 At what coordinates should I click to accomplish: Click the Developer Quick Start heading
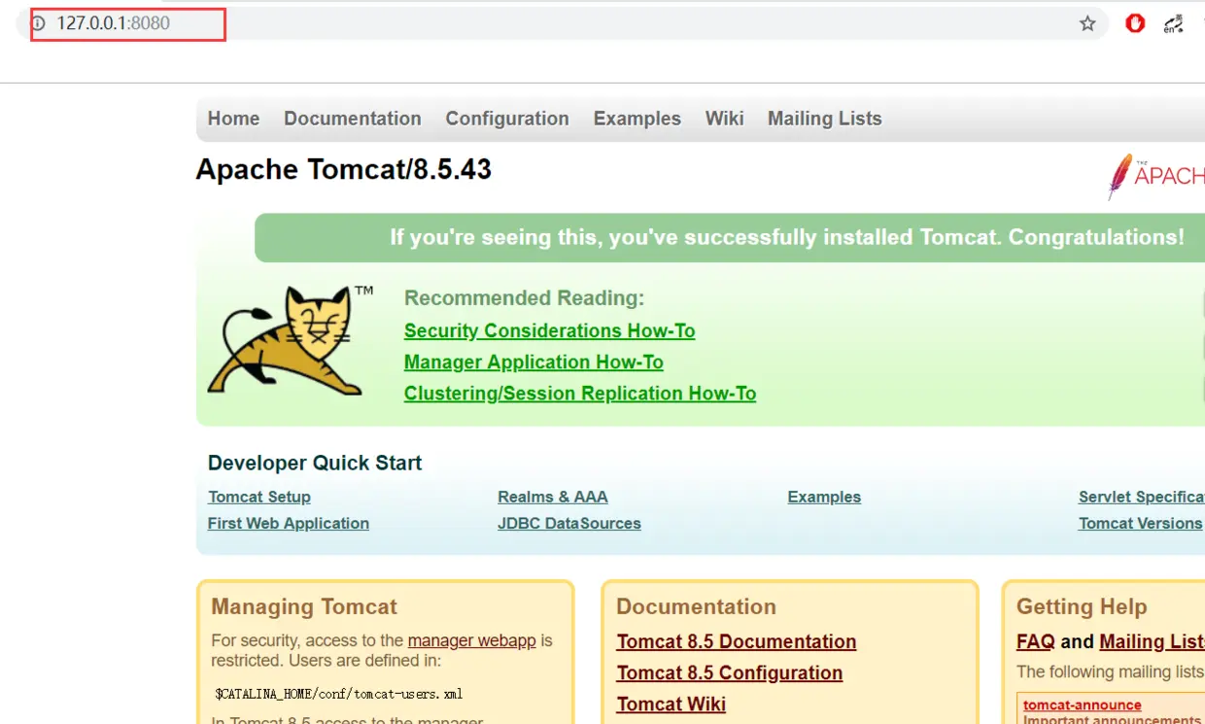[x=315, y=463]
